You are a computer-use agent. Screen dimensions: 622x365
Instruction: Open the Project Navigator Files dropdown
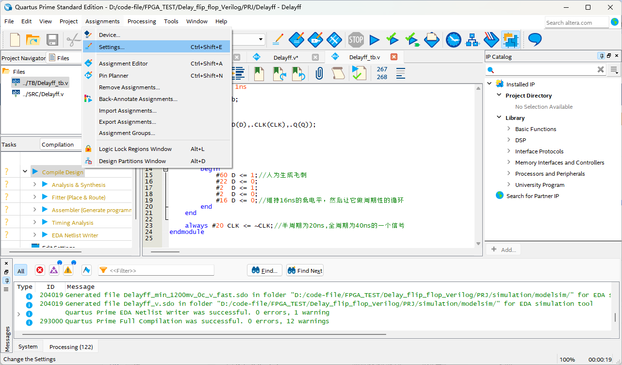65,58
